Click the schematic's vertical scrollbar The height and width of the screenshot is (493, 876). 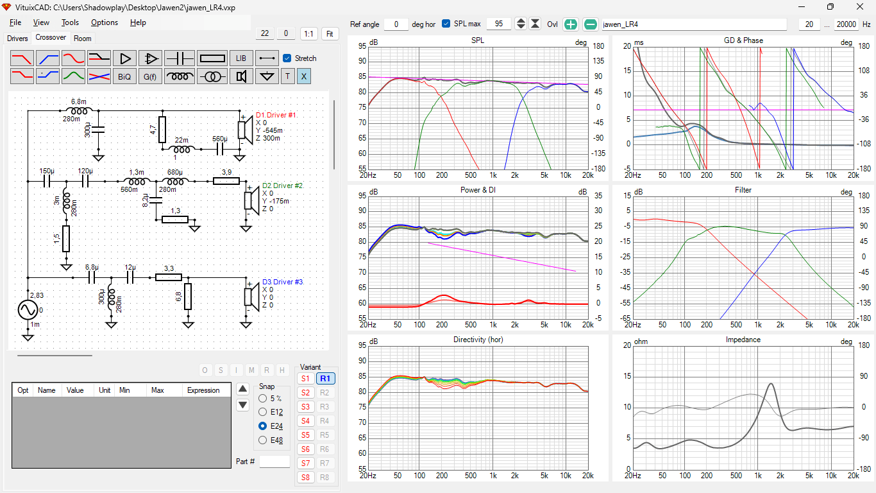point(333,135)
